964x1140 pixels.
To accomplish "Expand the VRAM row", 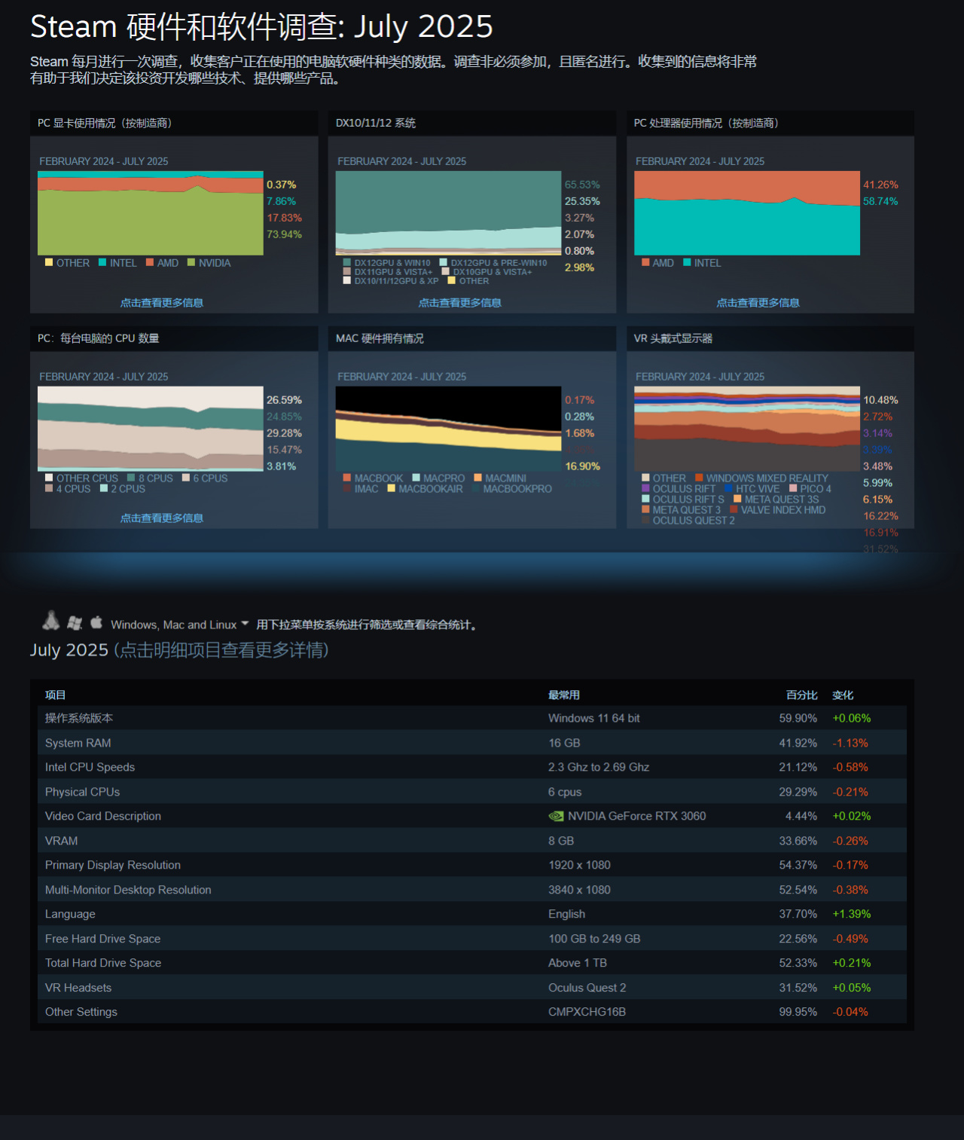I will point(472,841).
